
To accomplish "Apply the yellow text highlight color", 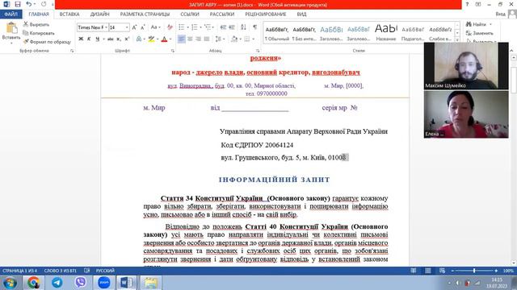I will click(x=151, y=39).
